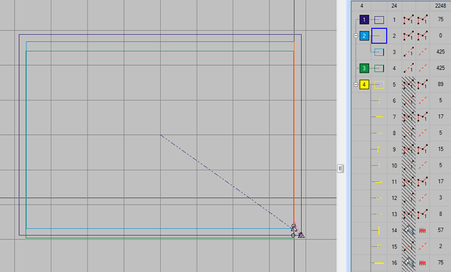Click the red dashed stitch icon in row 3

point(423,51)
